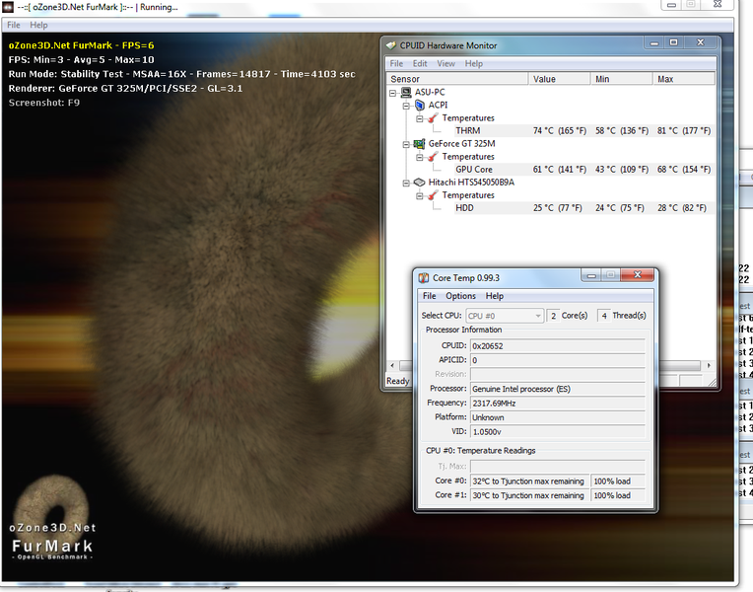Click Core #0 temperature reading field
This screenshot has height=592, width=753.
point(529,481)
